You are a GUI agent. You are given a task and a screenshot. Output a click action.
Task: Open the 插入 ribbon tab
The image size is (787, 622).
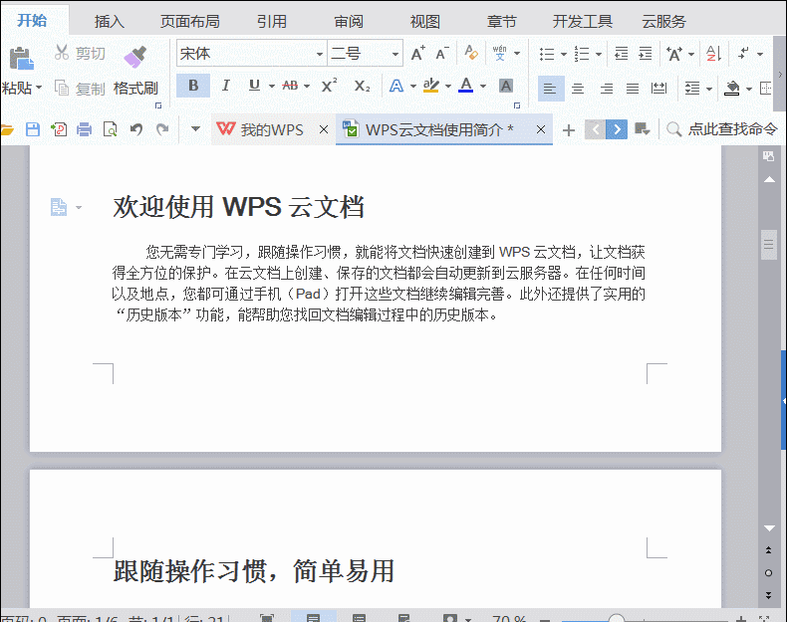click(110, 22)
